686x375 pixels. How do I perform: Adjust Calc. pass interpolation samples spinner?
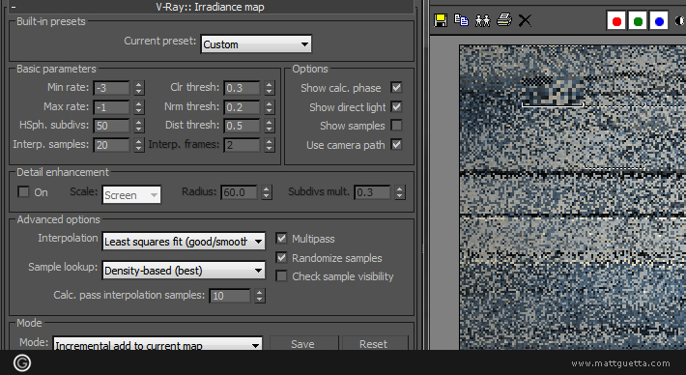[x=260, y=297]
